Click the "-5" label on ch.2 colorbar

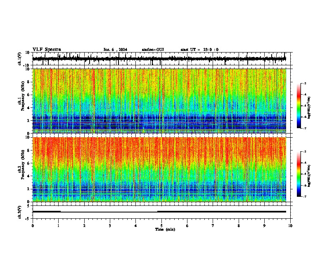click(304, 174)
